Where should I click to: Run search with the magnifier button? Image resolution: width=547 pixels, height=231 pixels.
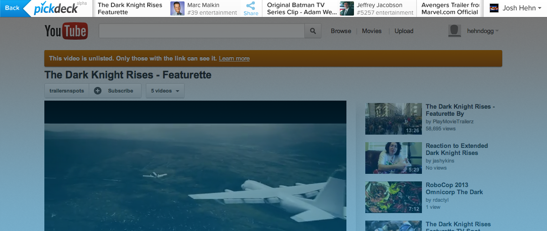(x=313, y=31)
